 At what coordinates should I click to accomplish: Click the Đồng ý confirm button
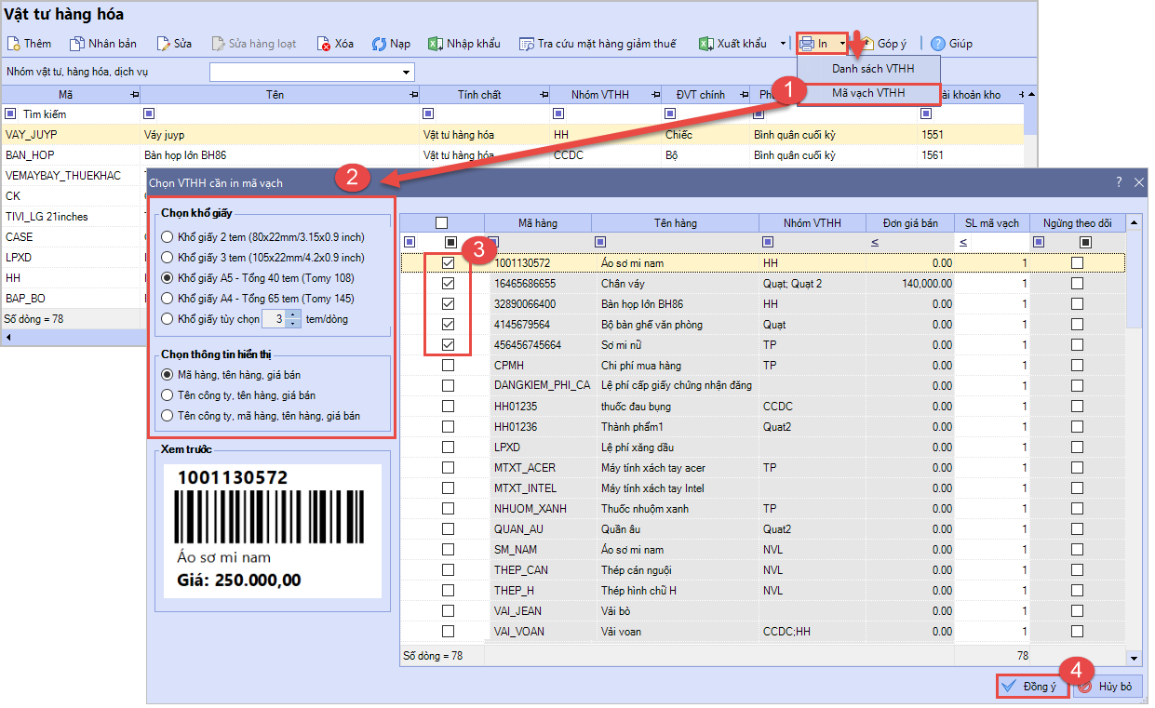tap(1030, 687)
